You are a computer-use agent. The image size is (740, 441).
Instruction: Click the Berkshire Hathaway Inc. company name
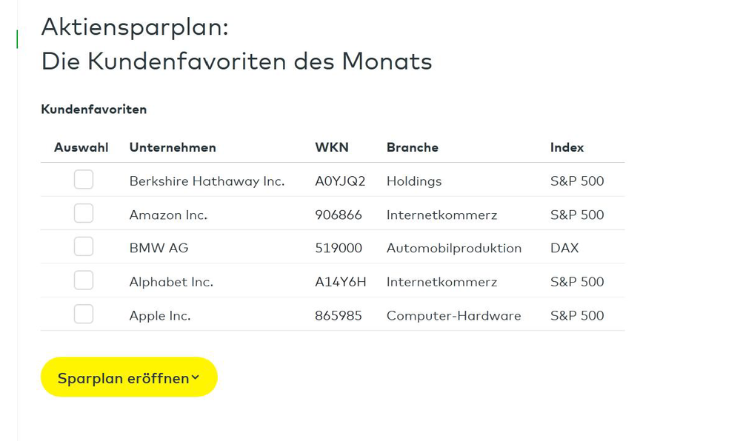pyautogui.click(x=207, y=181)
